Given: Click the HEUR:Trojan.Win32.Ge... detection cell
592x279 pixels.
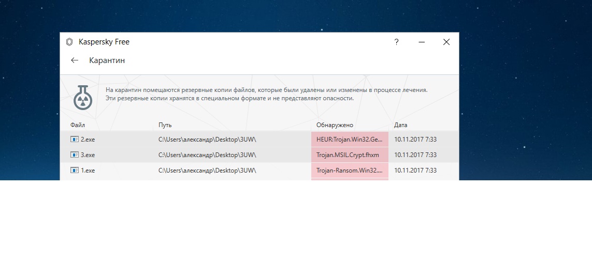Looking at the screenshot, I should pyautogui.click(x=350, y=139).
